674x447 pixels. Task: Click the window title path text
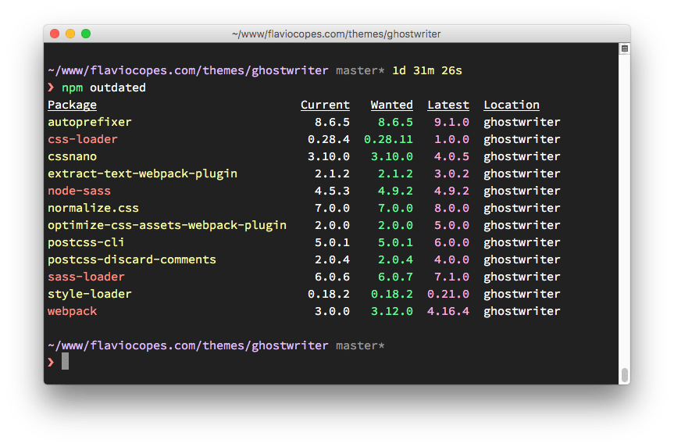[x=336, y=34]
